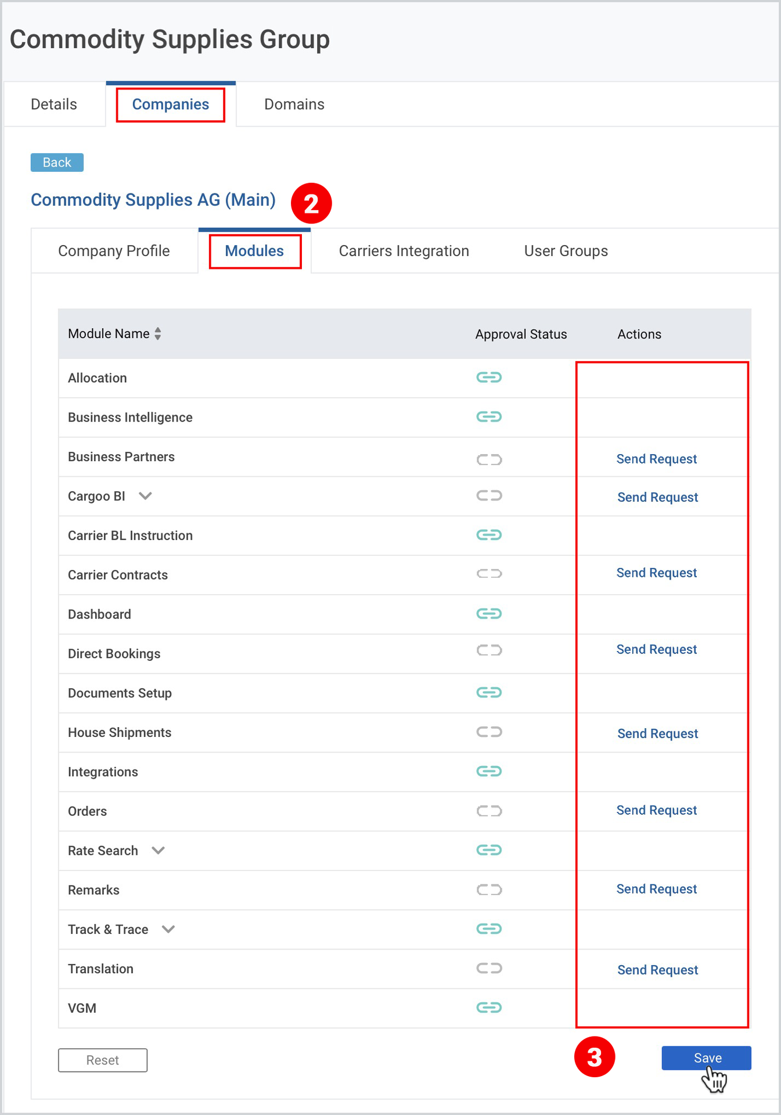Open the User Groups tab
The height and width of the screenshot is (1115, 781).
(566, 251)
